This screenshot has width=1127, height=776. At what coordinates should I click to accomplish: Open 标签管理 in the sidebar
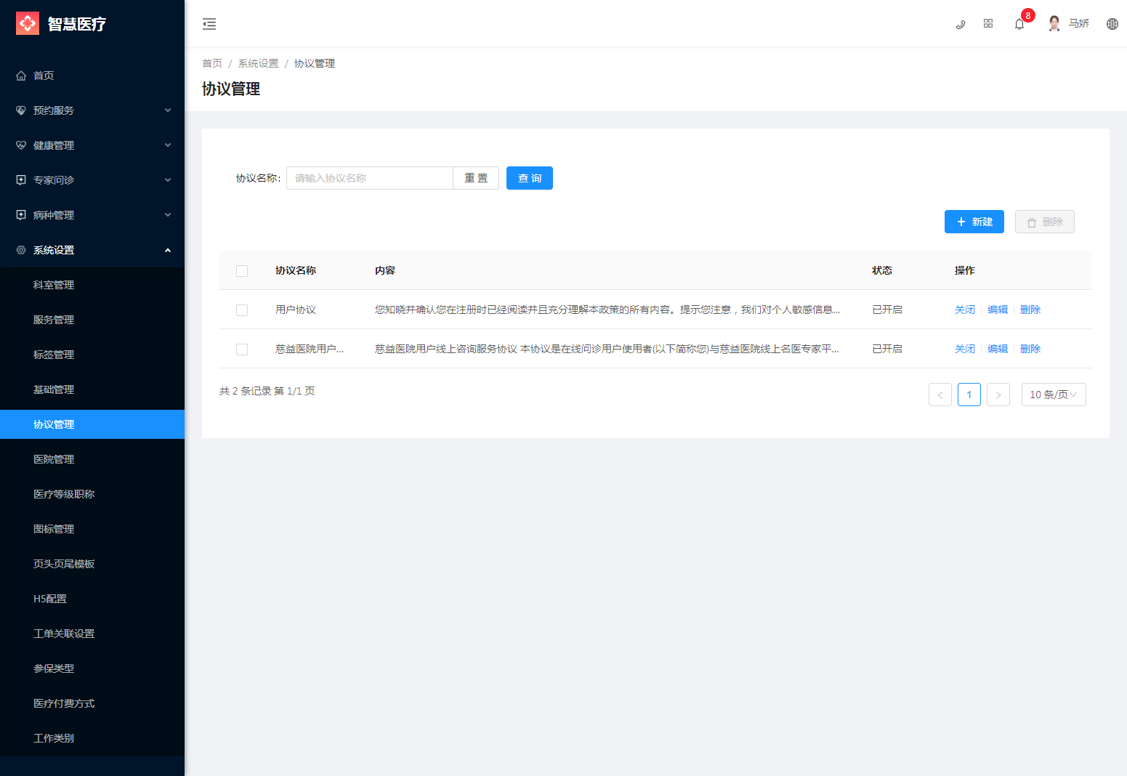[92, 355]
